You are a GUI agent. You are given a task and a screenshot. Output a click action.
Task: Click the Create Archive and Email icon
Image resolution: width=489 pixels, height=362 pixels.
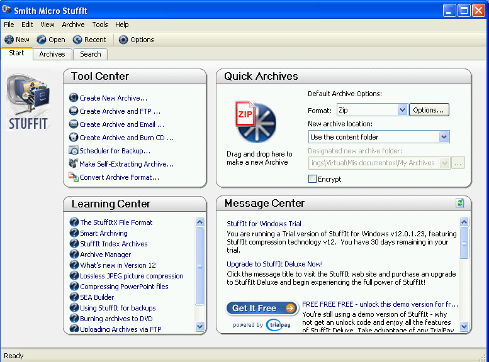point(74,124)
